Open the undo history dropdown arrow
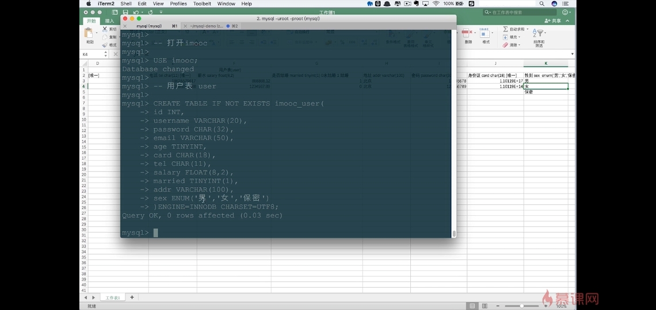 point(142,13)
